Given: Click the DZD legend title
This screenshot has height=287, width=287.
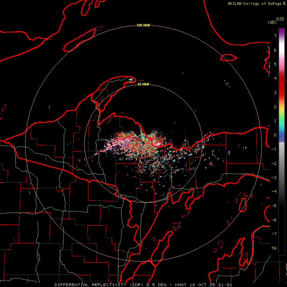Looking at the screenshot, I should click(x=280, y=19).
